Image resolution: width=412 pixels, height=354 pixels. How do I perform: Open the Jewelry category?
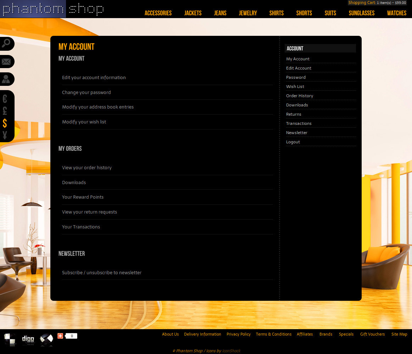pos(248,13)
